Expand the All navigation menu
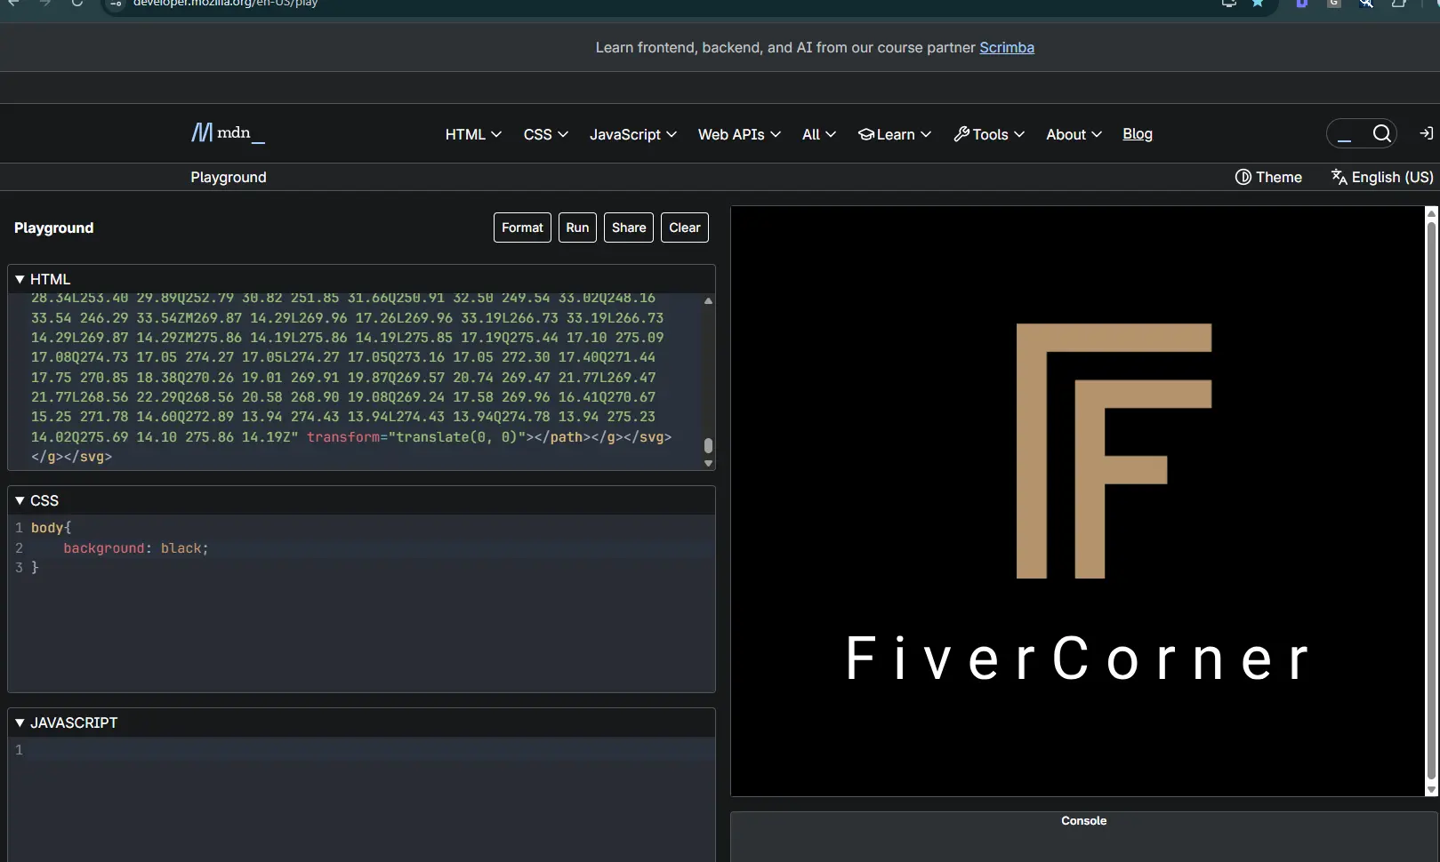1440x862 pixels. tap(818, 134)
